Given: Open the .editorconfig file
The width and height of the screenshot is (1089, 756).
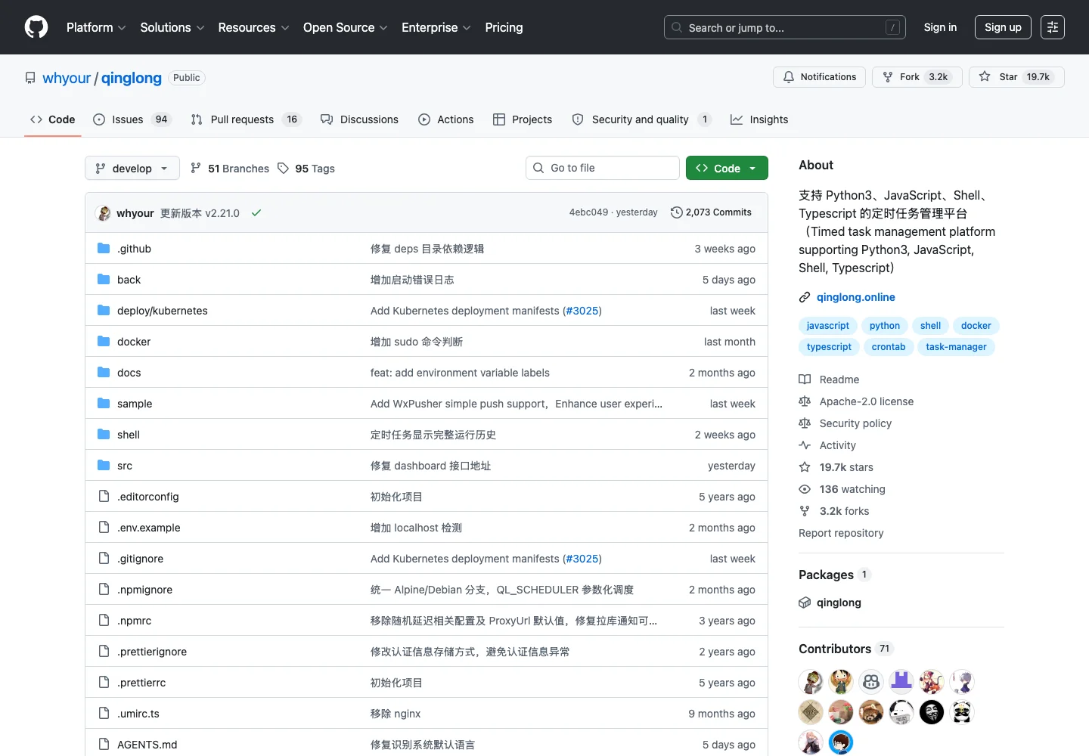Looking at the screenshot, I should click(148, 497).
